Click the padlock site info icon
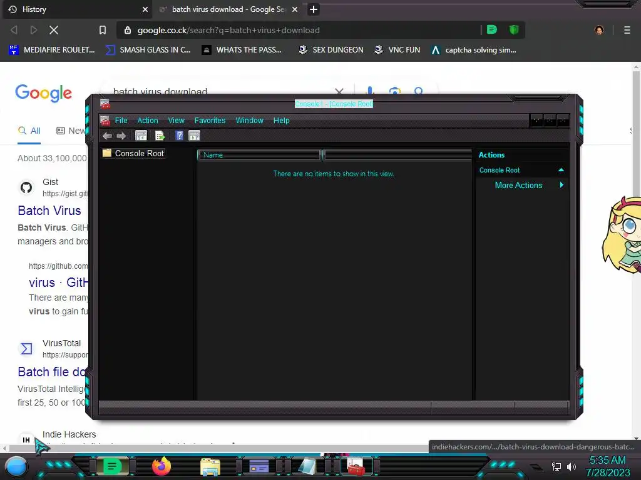Image resolution: width=641 pixels, height=480 pixels. click(128, 30)
